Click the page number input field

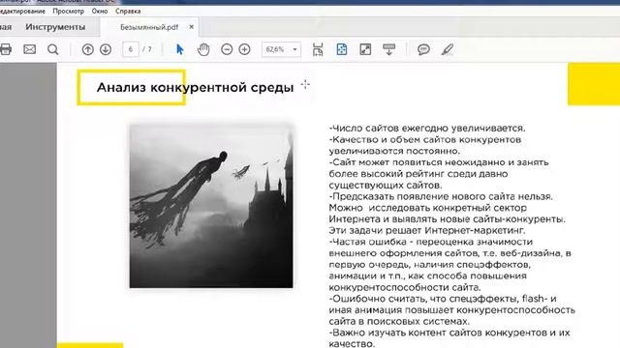[x=131, y=49]
